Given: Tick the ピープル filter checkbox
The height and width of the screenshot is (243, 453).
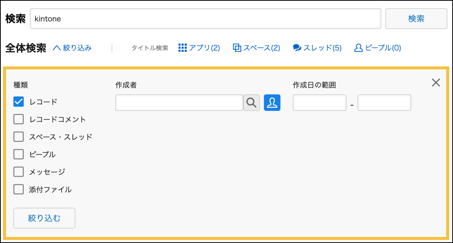Looking at the screenshot, I should (19, 154).
